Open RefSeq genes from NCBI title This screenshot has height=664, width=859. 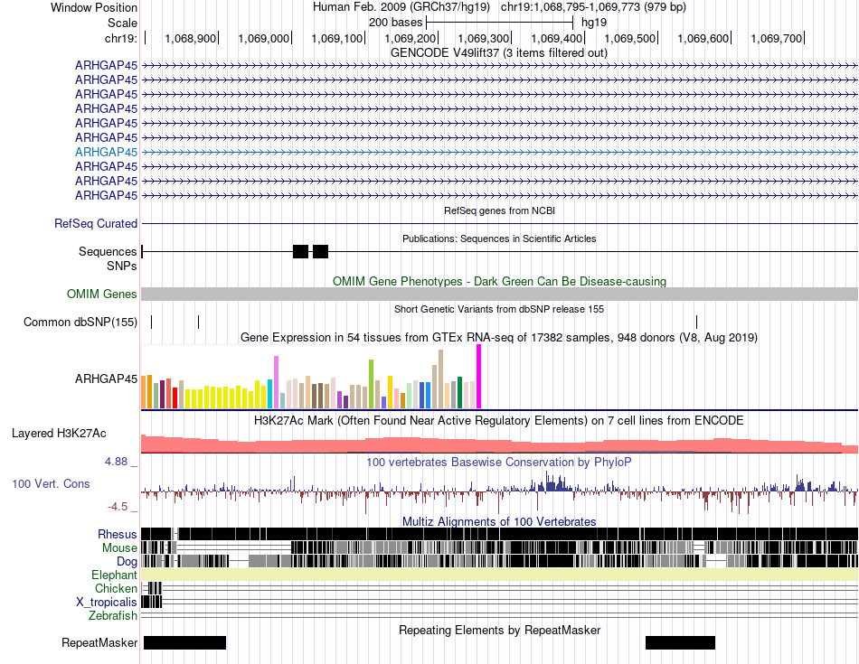point(499,210)
